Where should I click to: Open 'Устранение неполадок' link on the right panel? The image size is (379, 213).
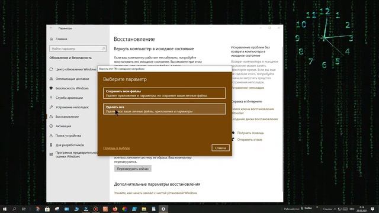coord(248,88)
